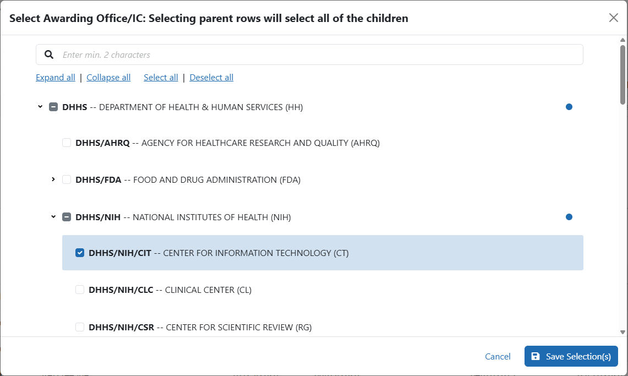Click the Expand all link
Image resolution: width=628 pixels, height=376 pixels.
coord(56,78)
